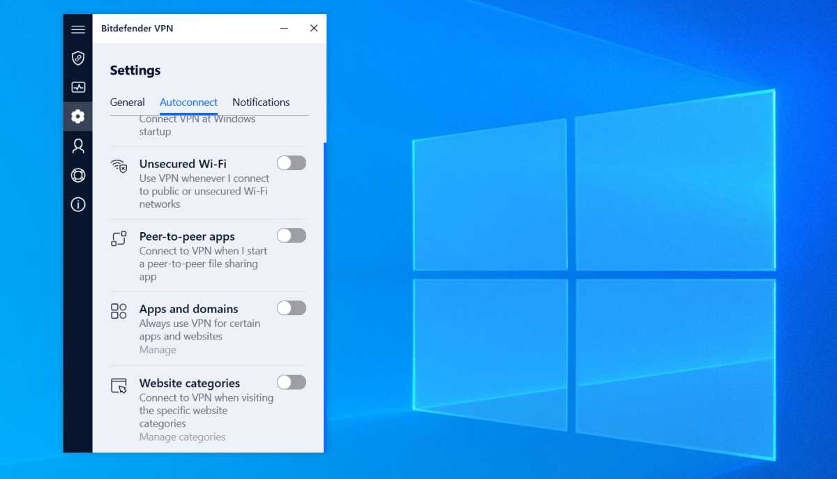Click the Website categories description text
This screenshot has width=837, height=479.
point(206,411)
